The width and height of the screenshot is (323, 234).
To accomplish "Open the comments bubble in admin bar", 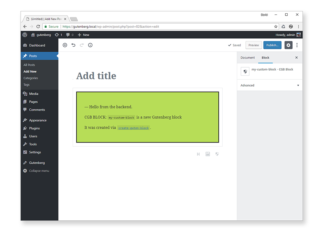I will pyautogui.click(x=70, y=35).
